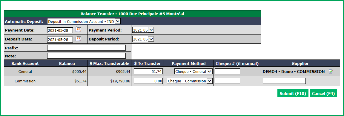Expand the Cheque - Commission payment method dropdown
This screenshot has width=344, height=116.
click(190, 81)
